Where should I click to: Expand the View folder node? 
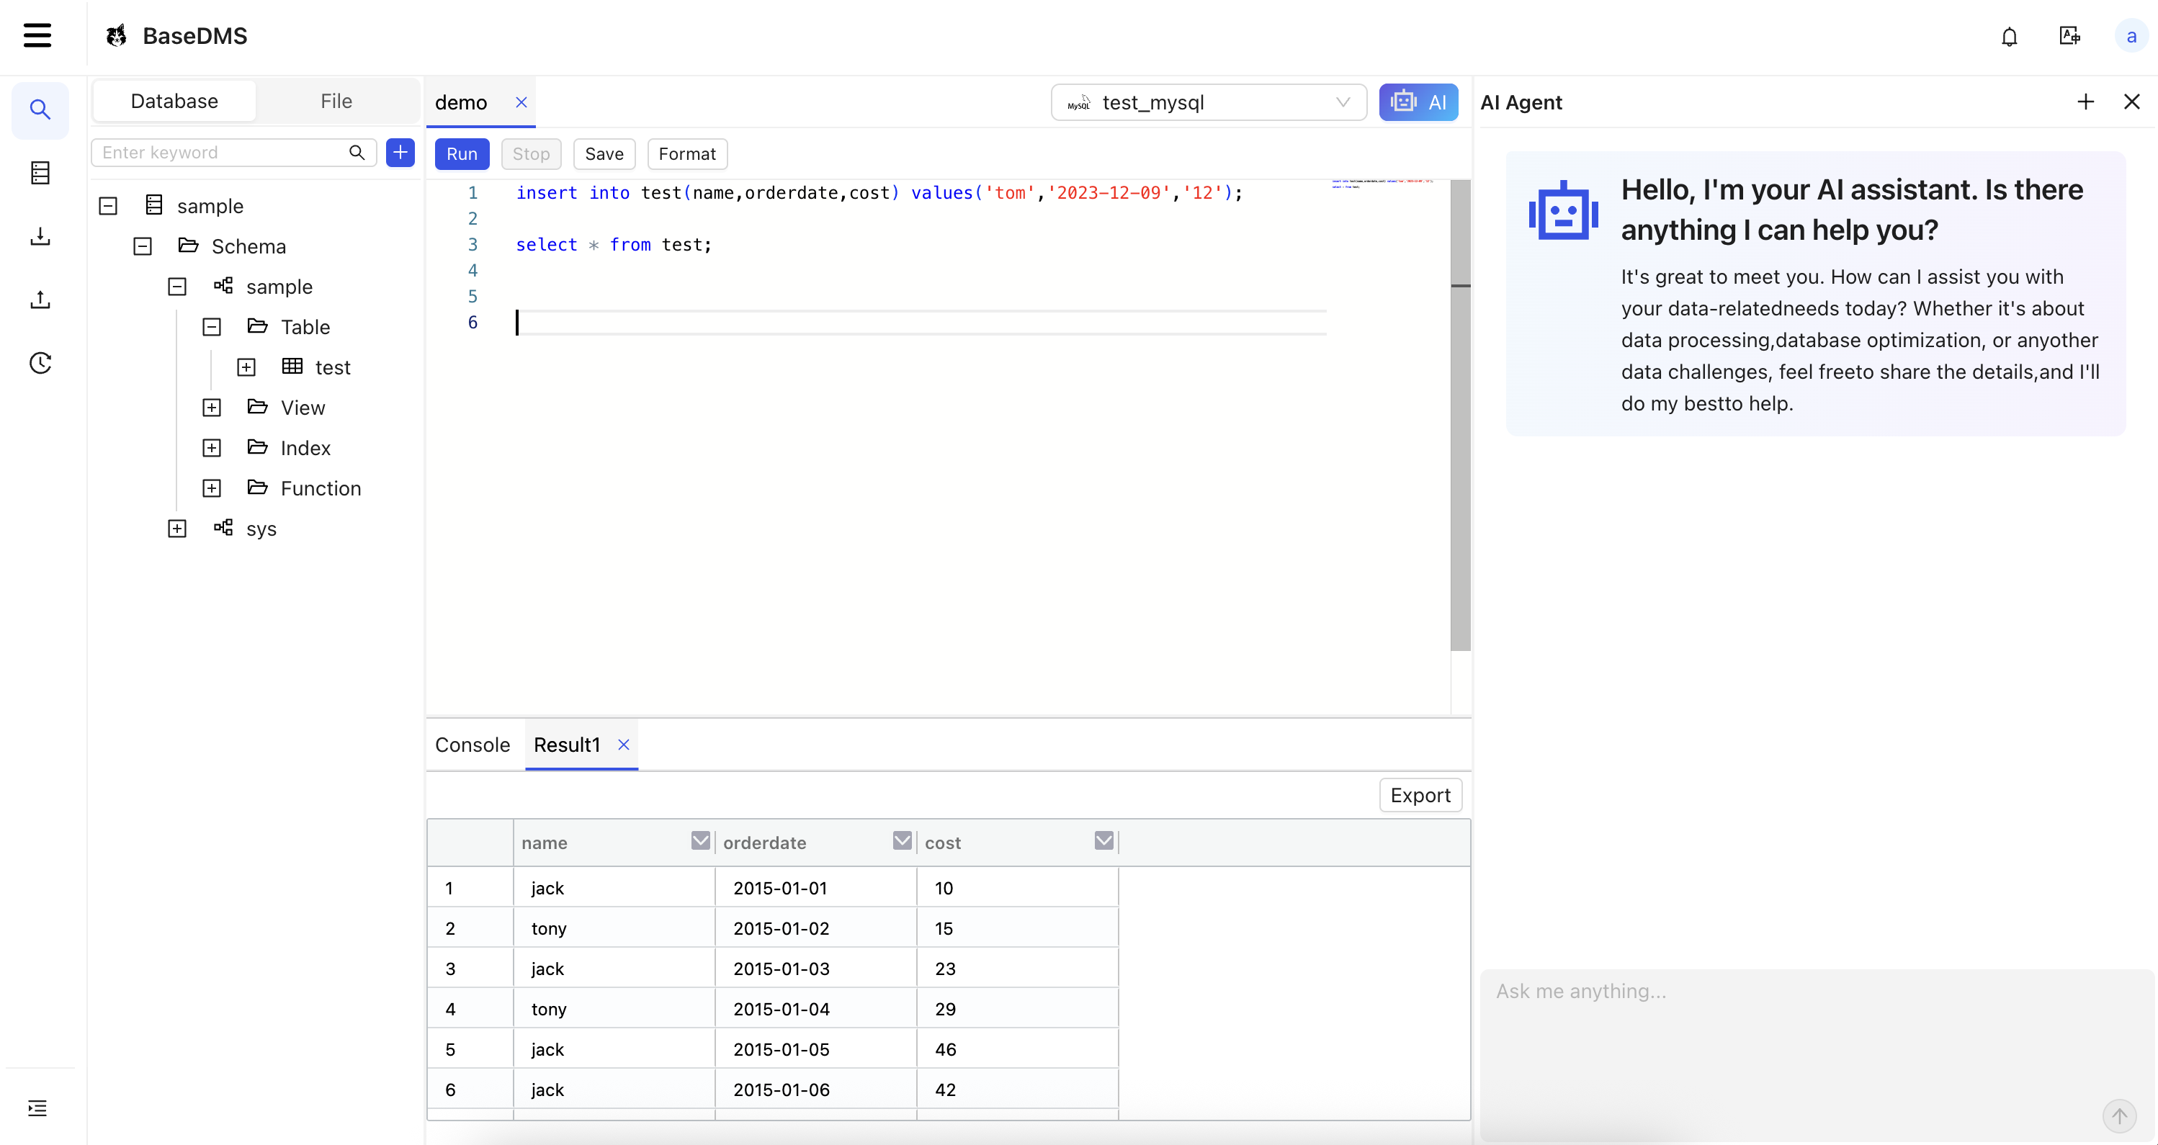(211, 407)
